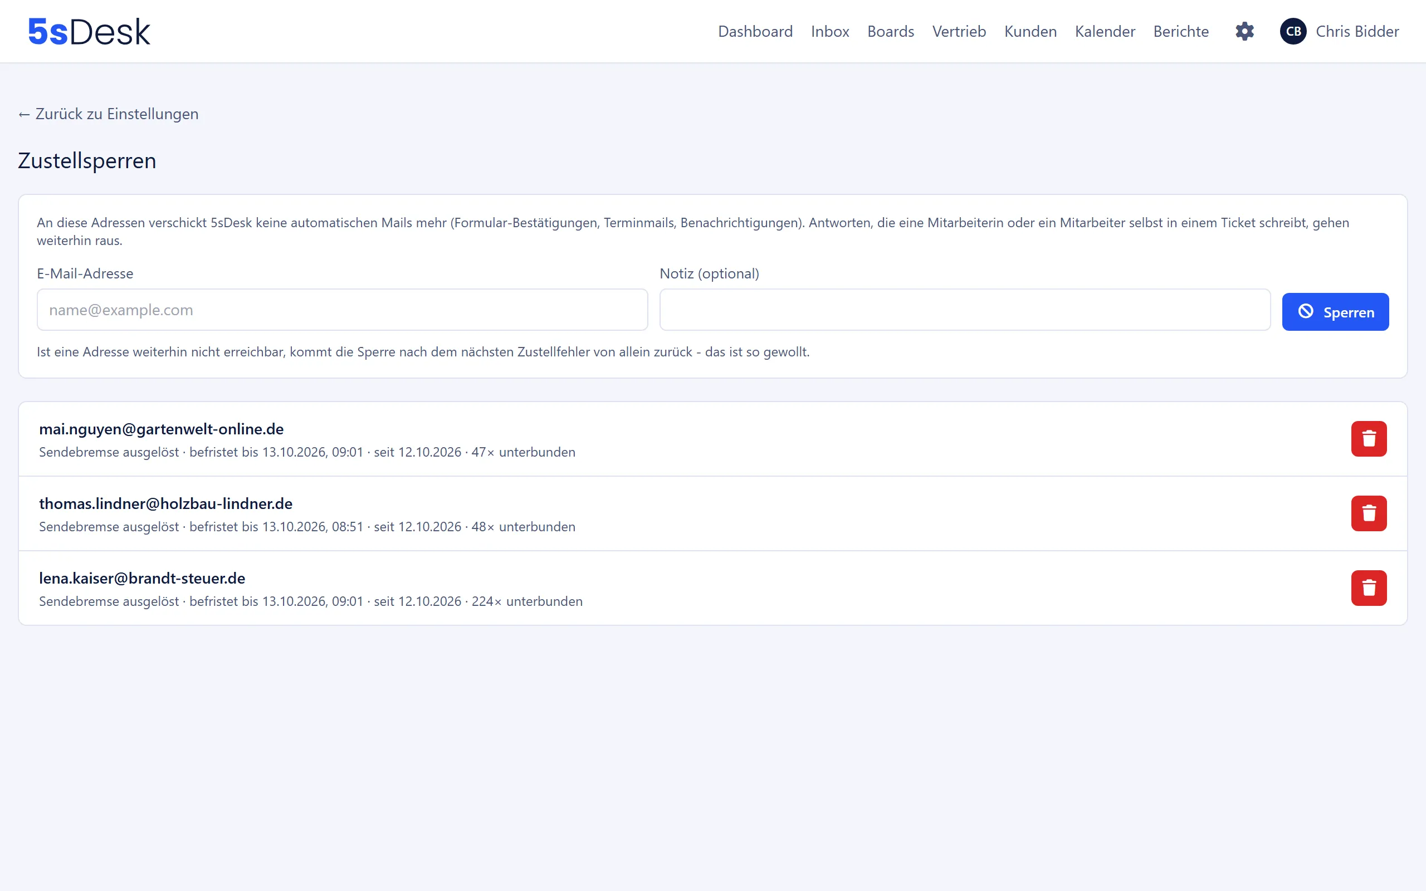Remove the thomas.lindner@holzbau-lindner.de block

(1369, 513)
